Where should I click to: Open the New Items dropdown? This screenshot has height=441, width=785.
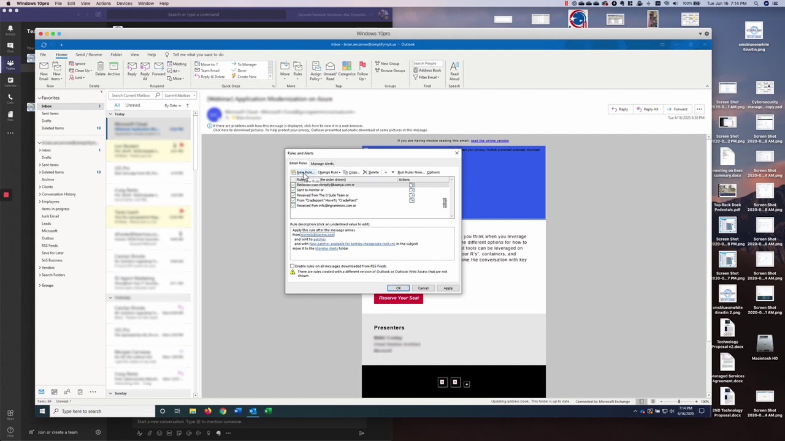pos(56,71)
